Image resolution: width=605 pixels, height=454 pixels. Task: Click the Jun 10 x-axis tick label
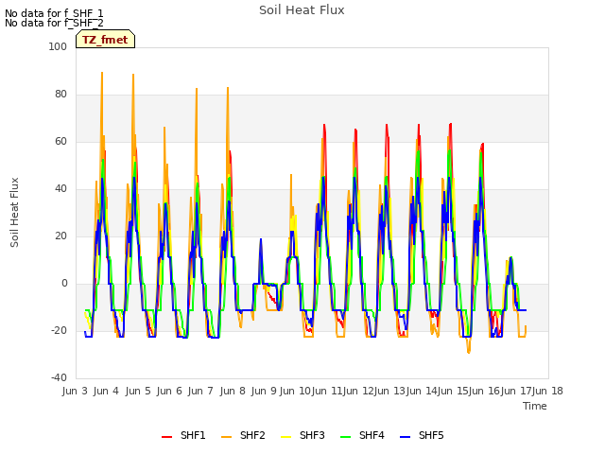[x=295, y=391]
